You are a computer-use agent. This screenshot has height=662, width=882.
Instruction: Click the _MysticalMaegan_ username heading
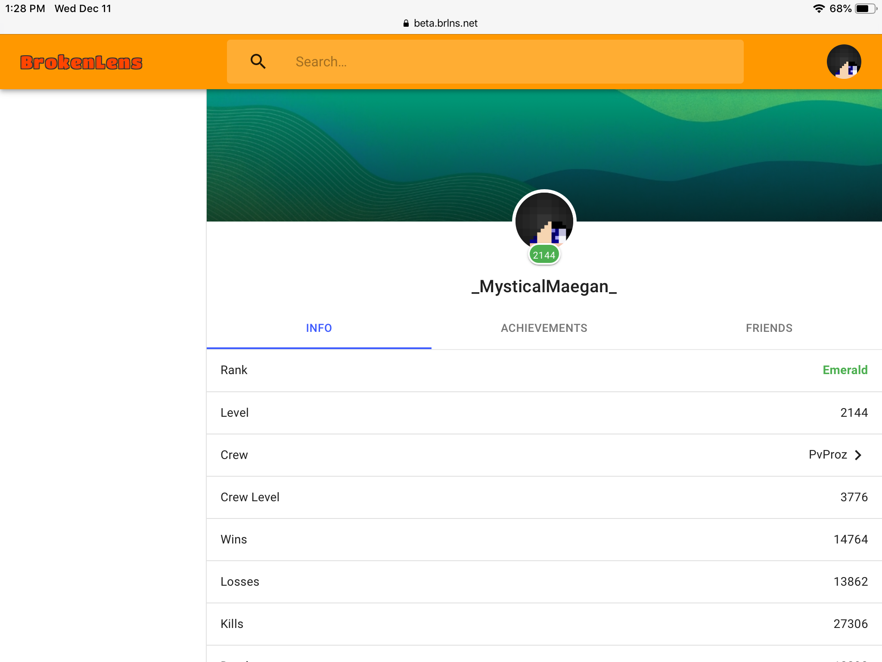544,287
